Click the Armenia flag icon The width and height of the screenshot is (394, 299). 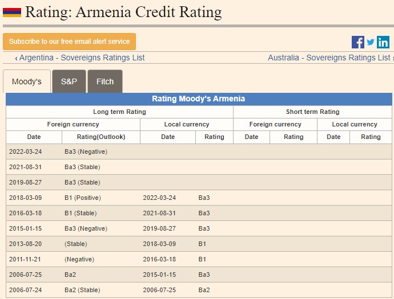pos(12,13)
